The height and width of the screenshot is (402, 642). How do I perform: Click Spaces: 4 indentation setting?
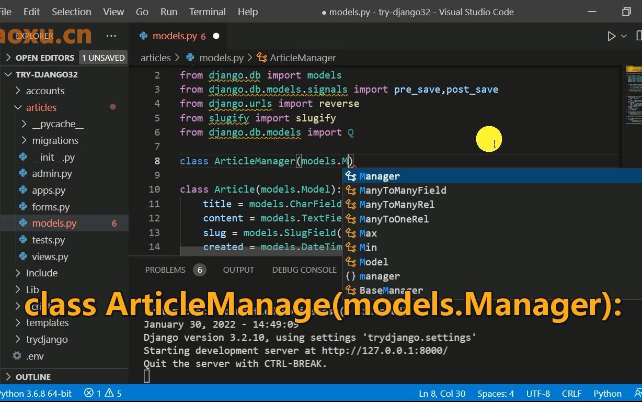pos(495,393)
